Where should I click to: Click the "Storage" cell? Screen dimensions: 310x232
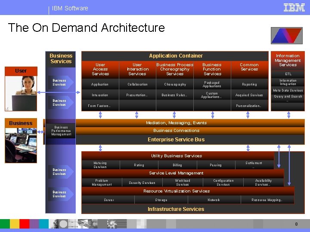click(161, 200)
